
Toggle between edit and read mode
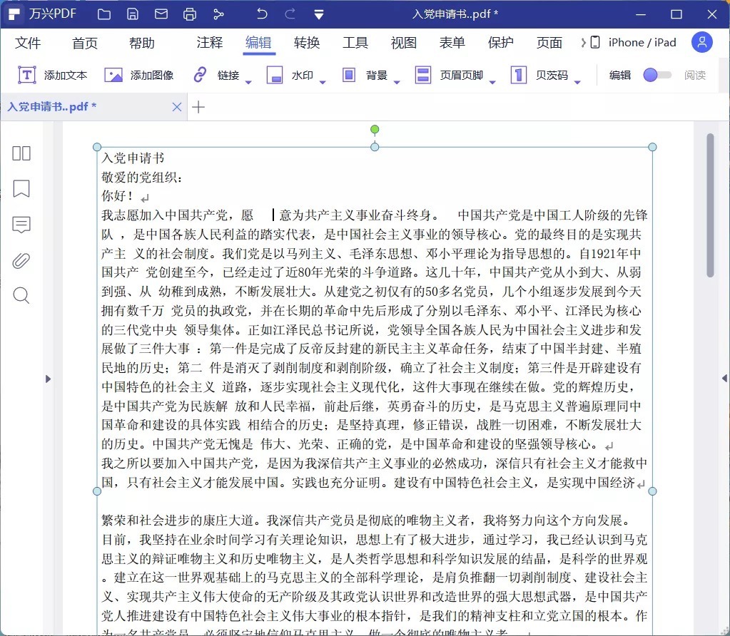pyautogui.click(x=657, y=75)
